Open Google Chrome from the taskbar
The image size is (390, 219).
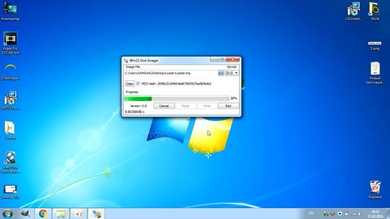43,214
